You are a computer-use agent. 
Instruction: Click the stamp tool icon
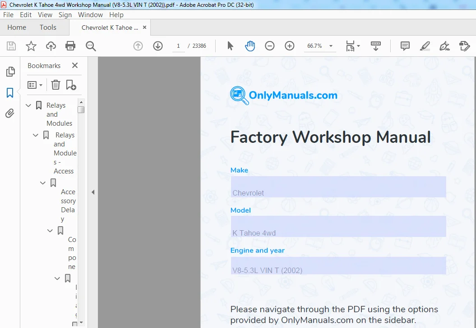[x=464, y=46]
